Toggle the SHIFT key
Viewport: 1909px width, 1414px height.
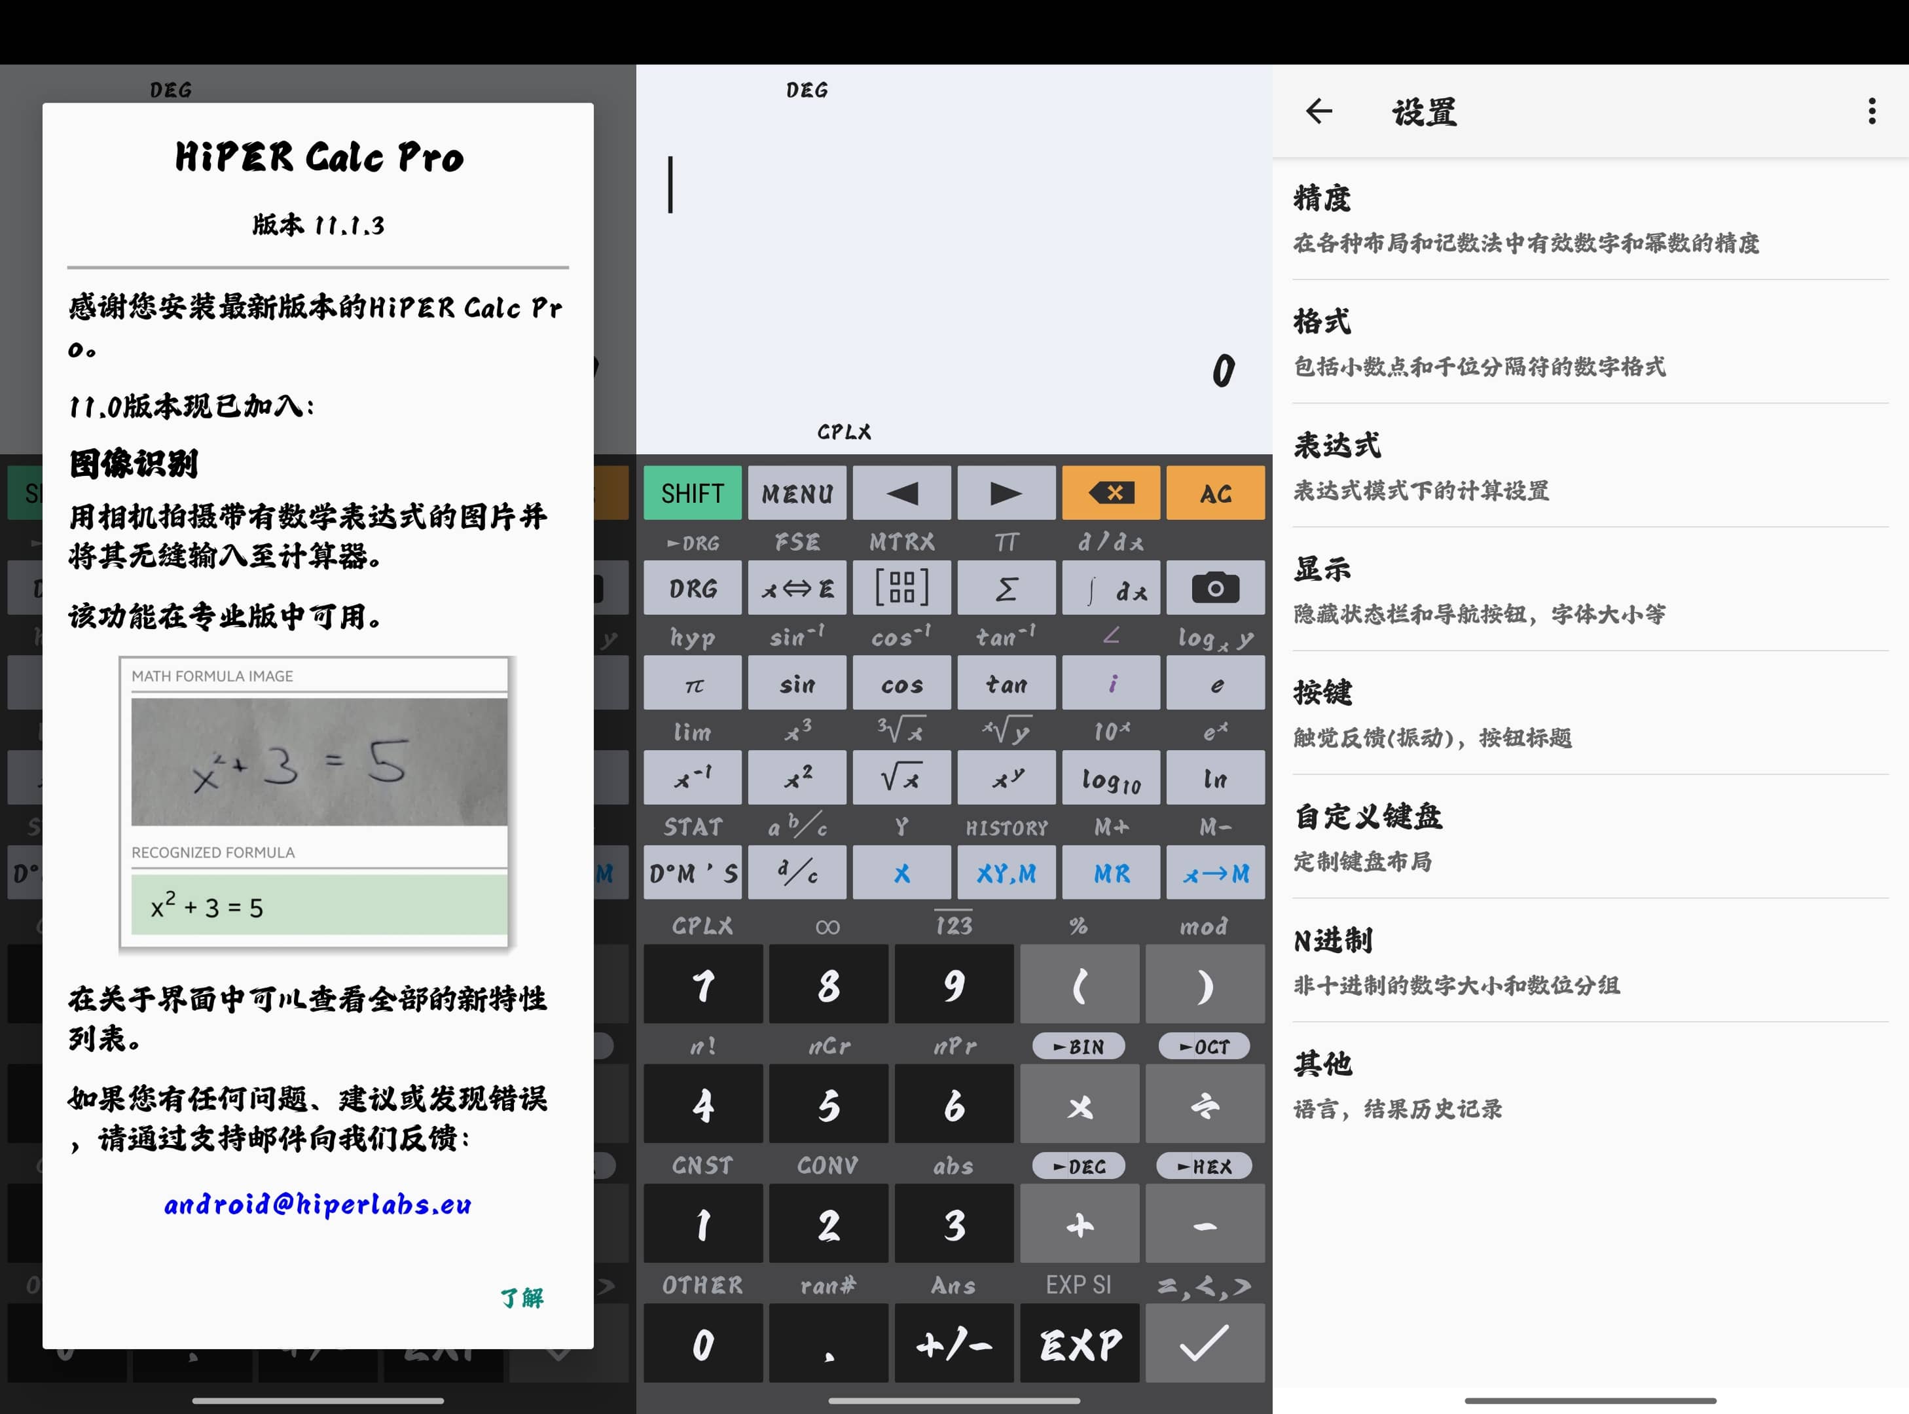coord(693,493)
